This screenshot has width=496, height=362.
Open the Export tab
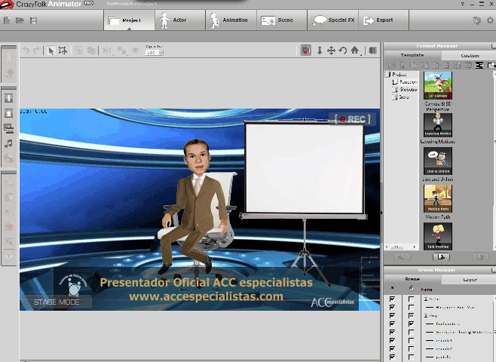click(384, 20)
